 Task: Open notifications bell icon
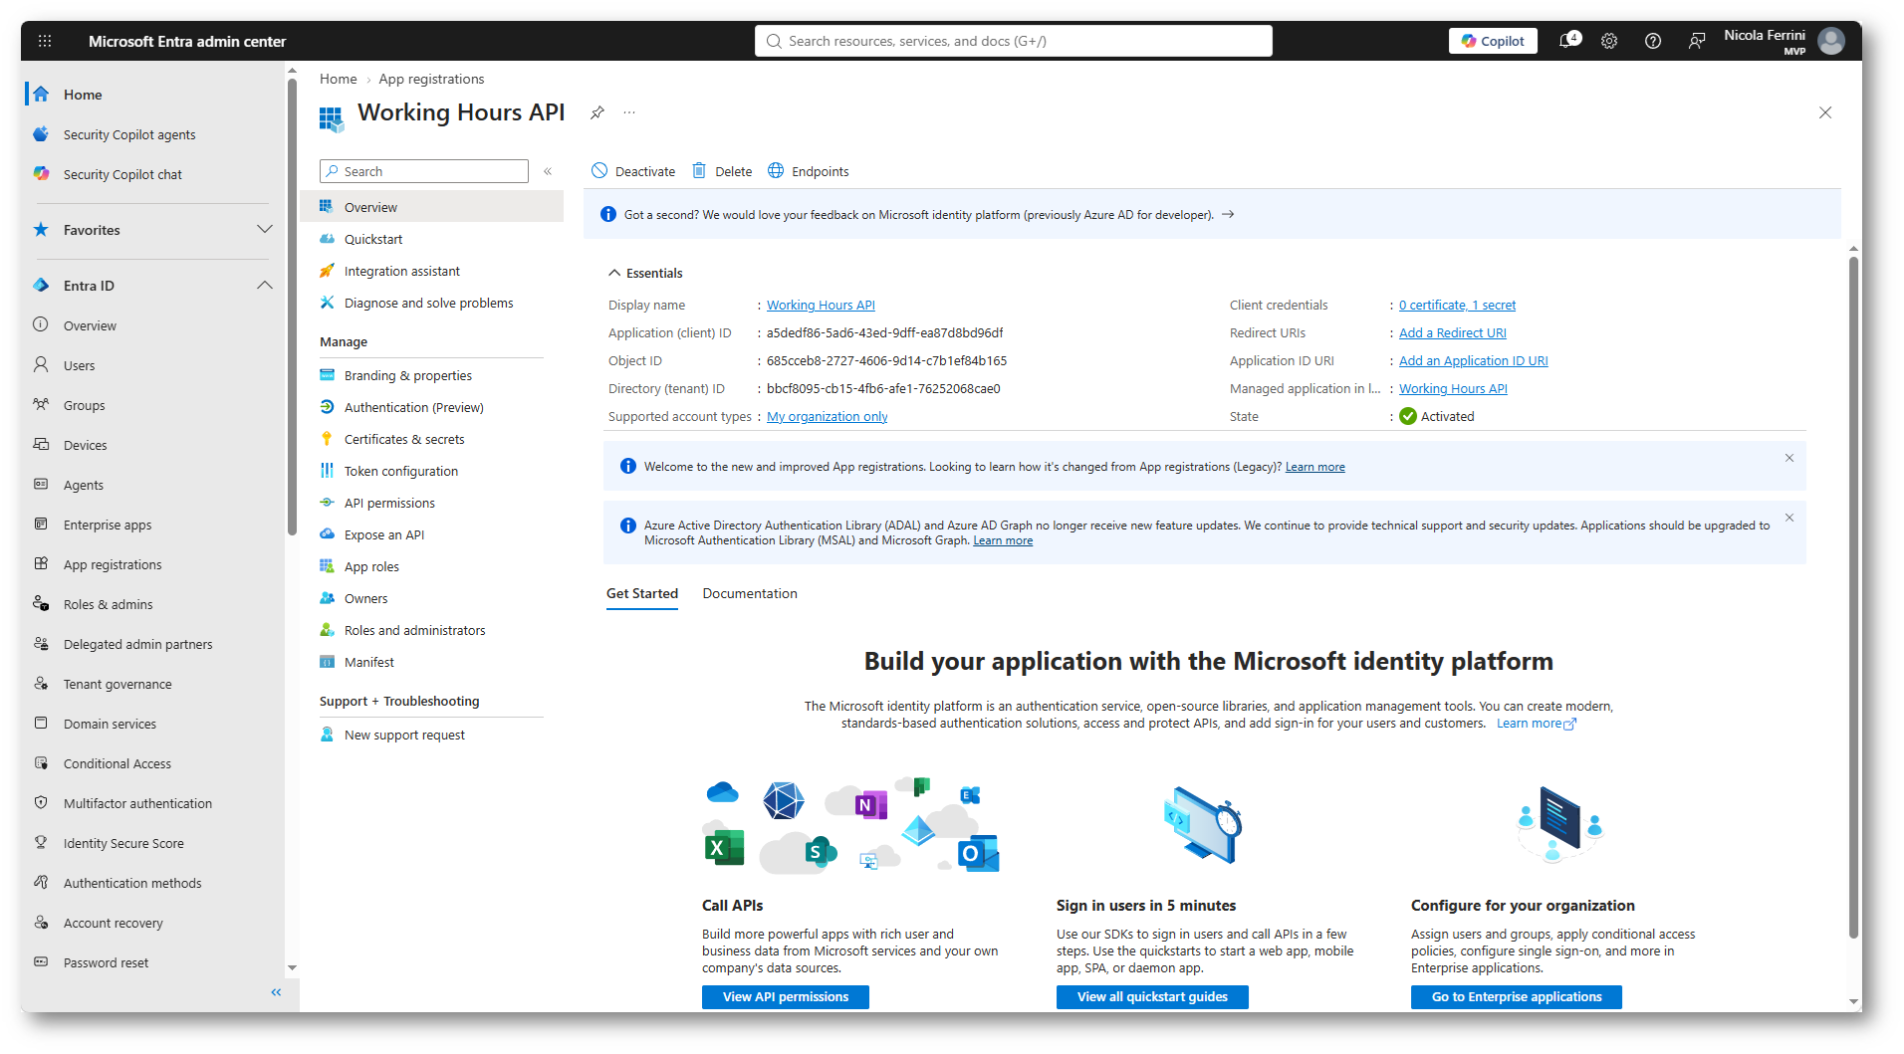click(1568, 41)
